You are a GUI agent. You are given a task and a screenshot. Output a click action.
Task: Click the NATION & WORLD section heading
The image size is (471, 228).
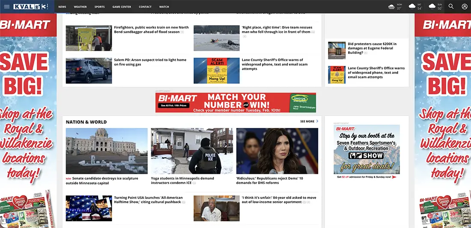(86, 122)
